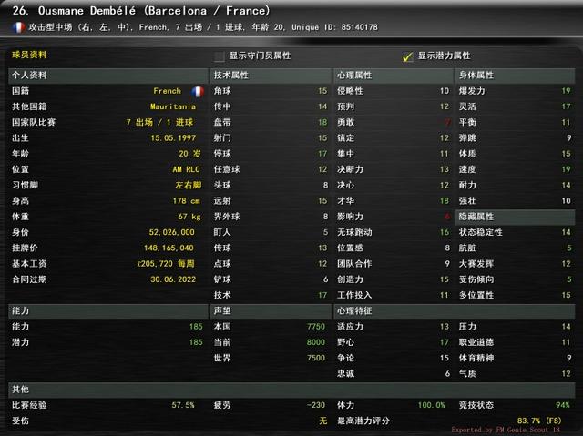Click the 身价 value 52,026,000
Viewport: 583px width, 436px height.
(172, 232)
